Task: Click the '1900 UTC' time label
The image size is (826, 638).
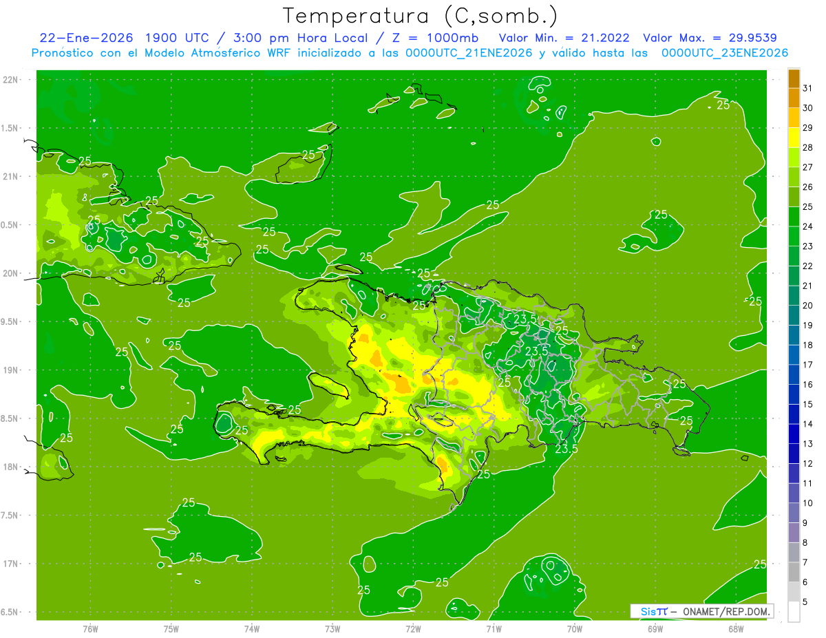Action: point(178,38)
